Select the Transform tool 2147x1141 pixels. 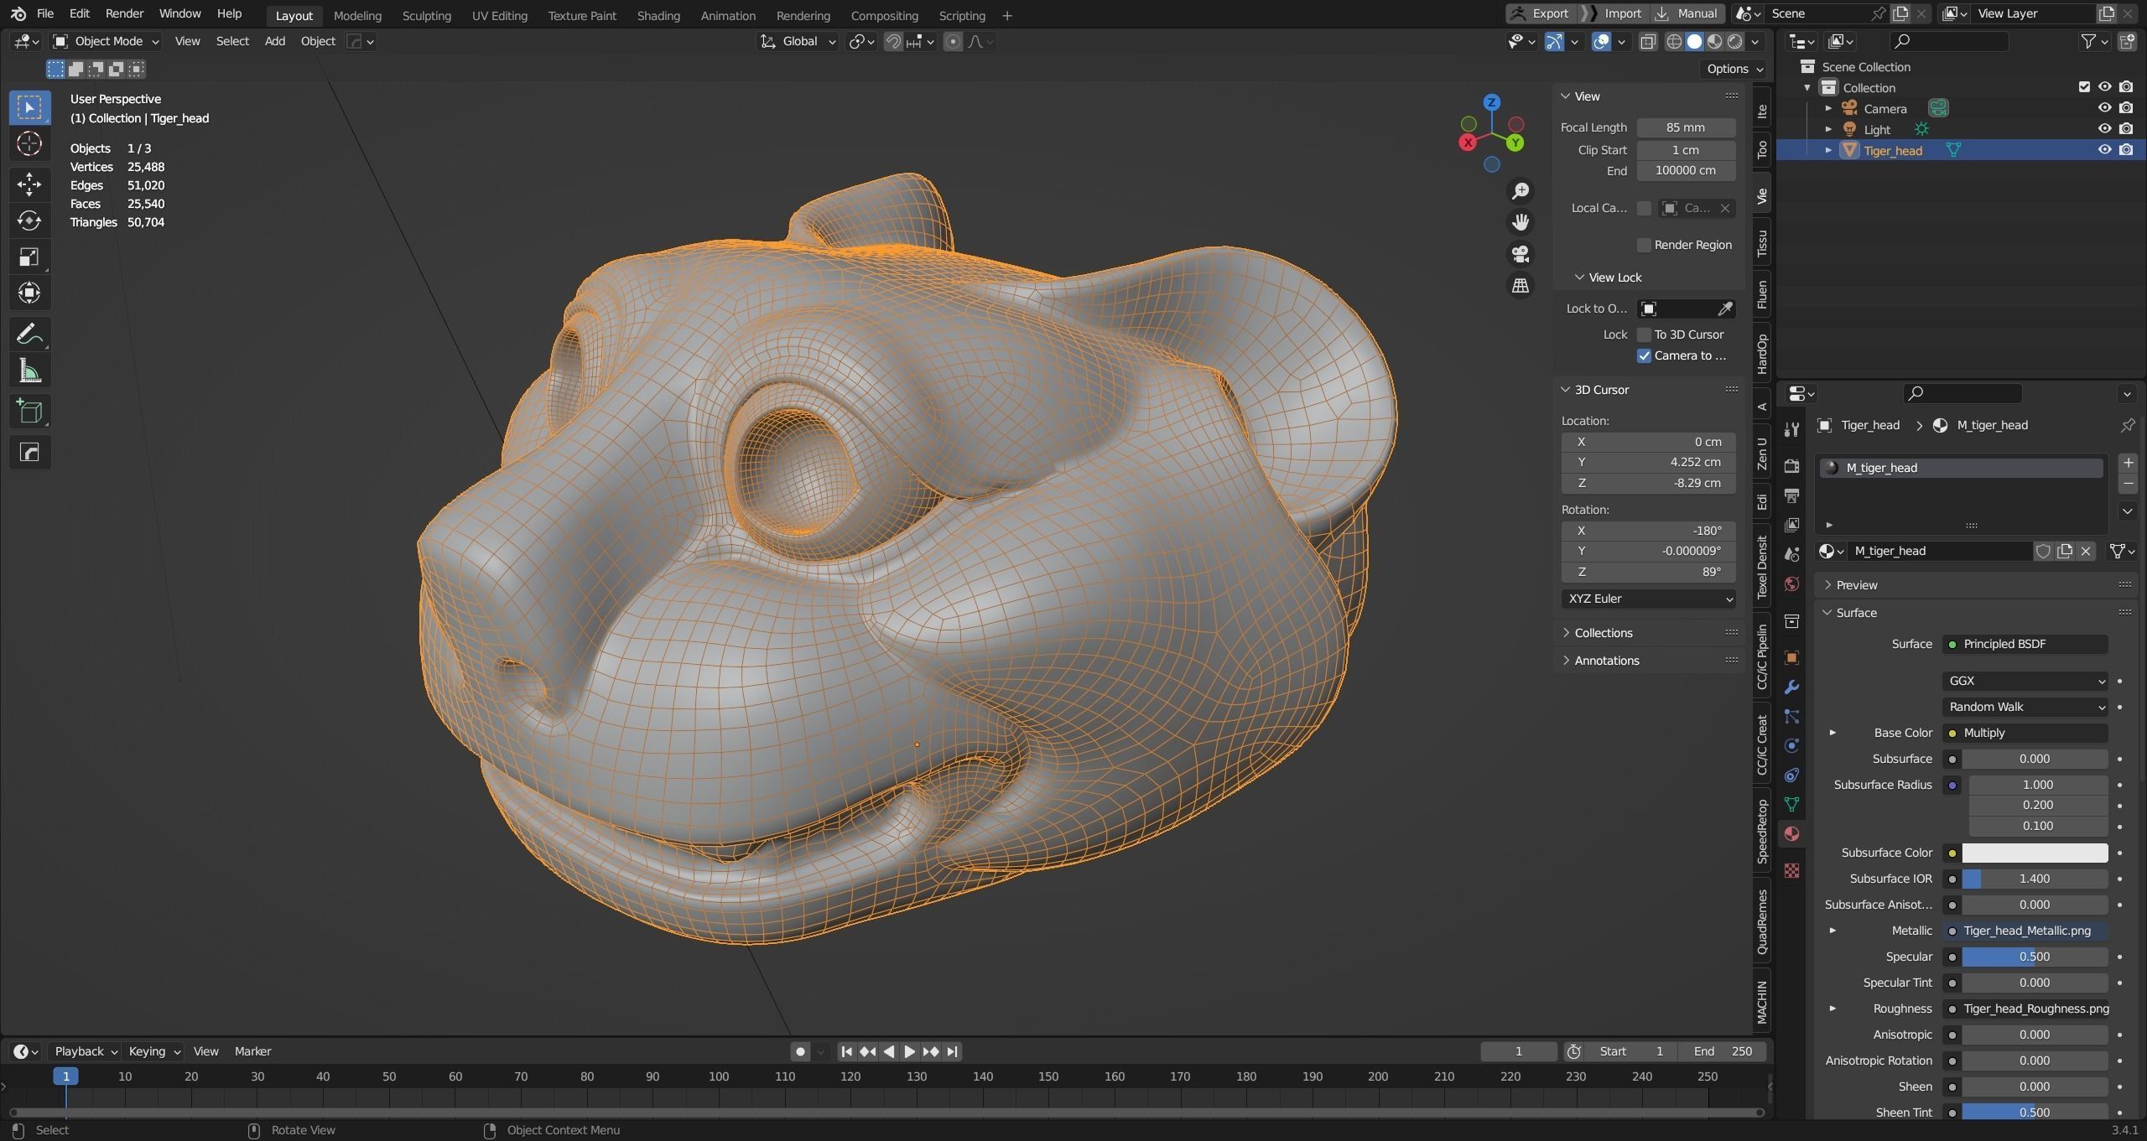[x=29, y=293]
